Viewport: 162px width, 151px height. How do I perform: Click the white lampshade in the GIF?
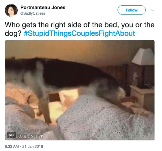click(x=143, y=57)
